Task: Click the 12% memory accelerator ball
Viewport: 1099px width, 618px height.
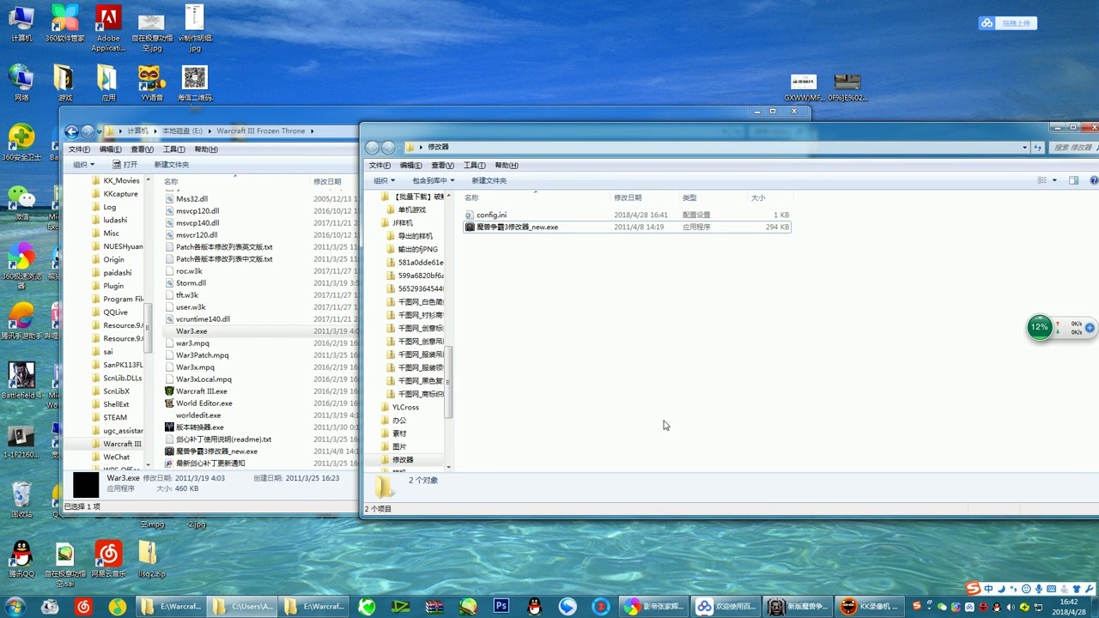Action: coord(1040,327)
